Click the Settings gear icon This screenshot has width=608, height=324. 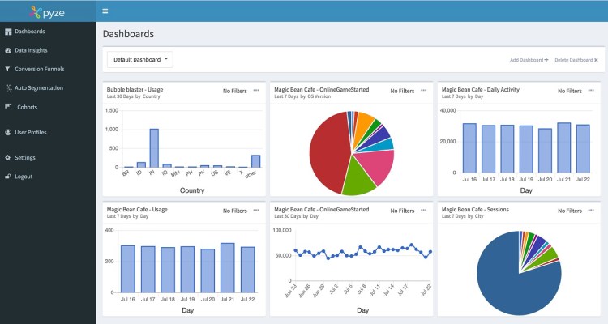[x=7, y=157]
